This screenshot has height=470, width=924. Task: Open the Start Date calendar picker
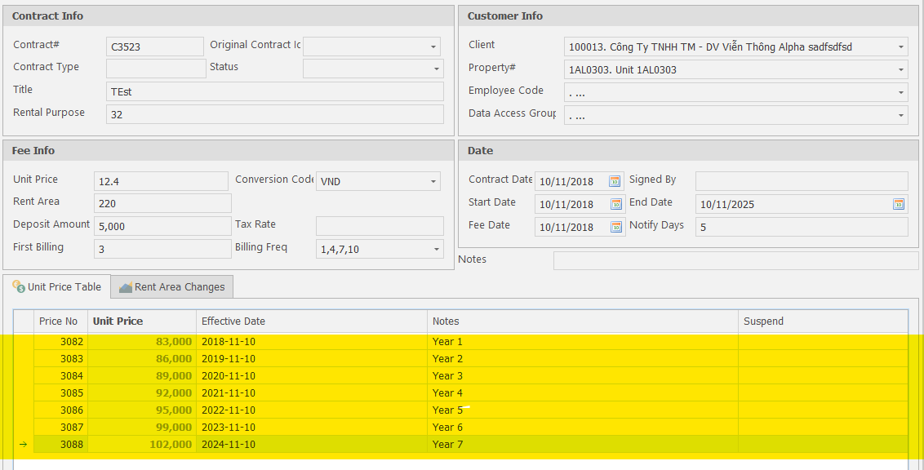click(614, 204)
